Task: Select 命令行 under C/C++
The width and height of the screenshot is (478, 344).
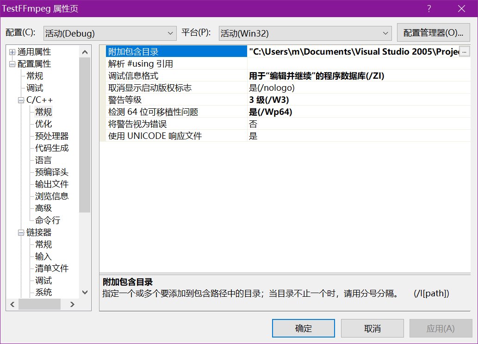Action: 48,220
